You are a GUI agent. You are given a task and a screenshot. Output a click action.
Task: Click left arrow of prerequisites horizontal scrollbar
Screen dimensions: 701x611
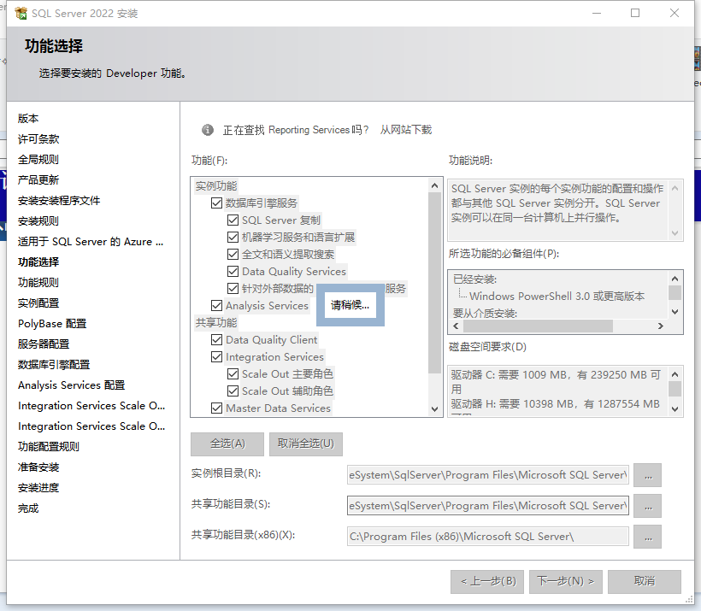456,326
